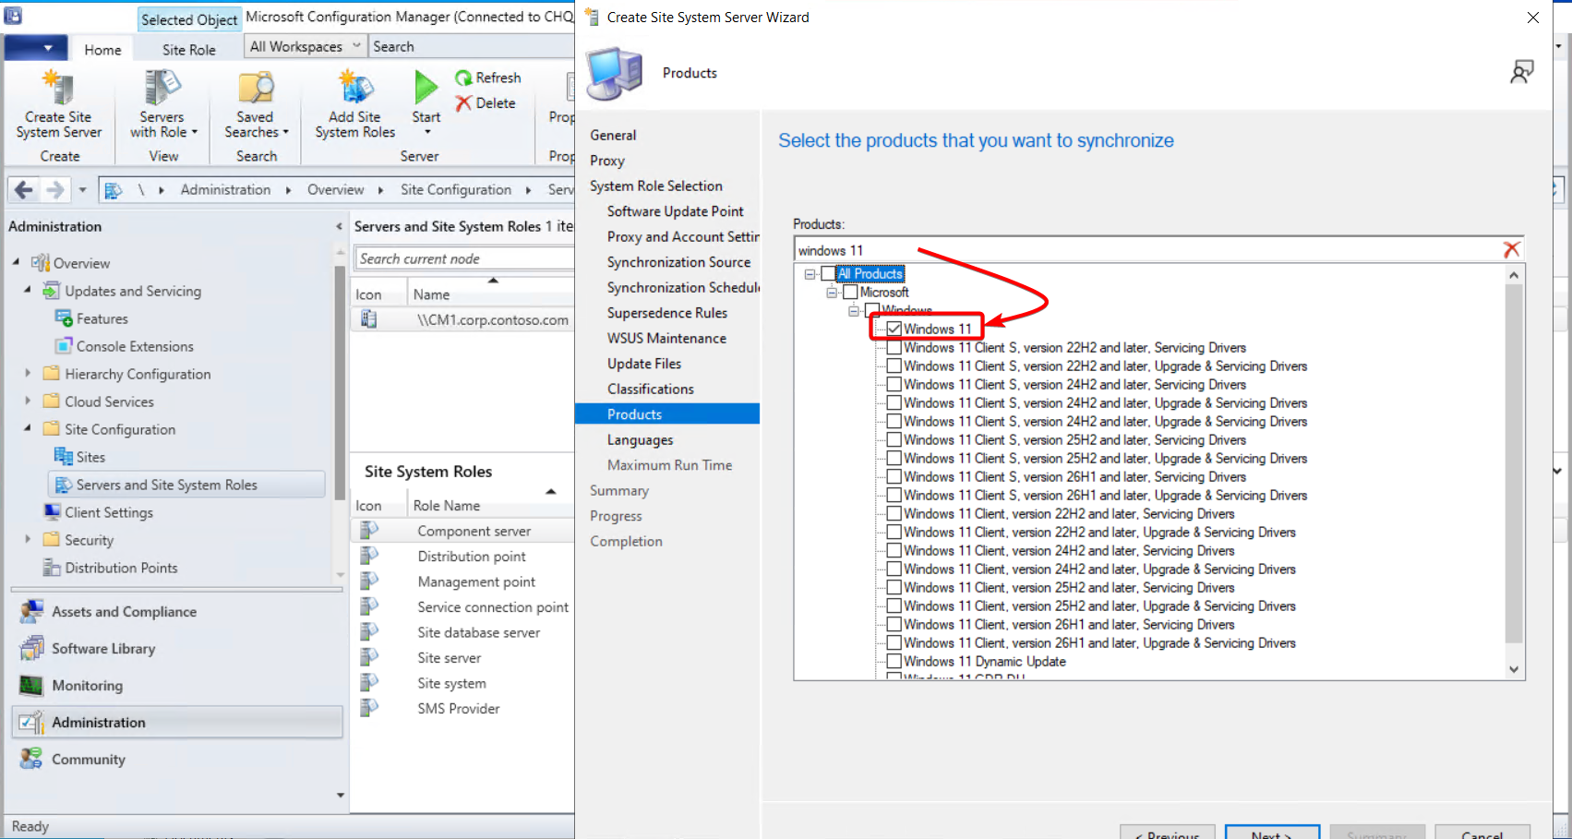Click the Add Site System Roles icon
Image resolution: width=1572 pixels, height=839 pixels.
(355, 88)
